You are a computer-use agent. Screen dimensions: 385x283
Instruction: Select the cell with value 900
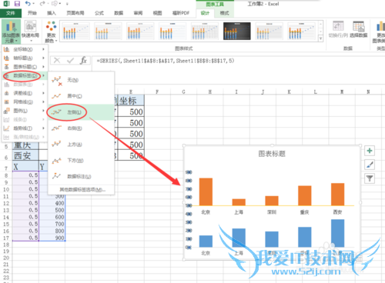click(52, 238)
